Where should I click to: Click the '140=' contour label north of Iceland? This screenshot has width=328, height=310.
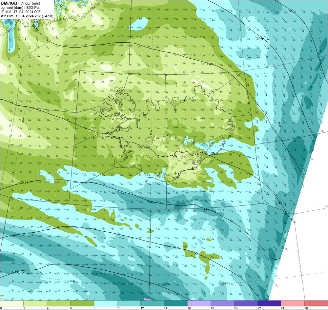[x=210, y=64]
